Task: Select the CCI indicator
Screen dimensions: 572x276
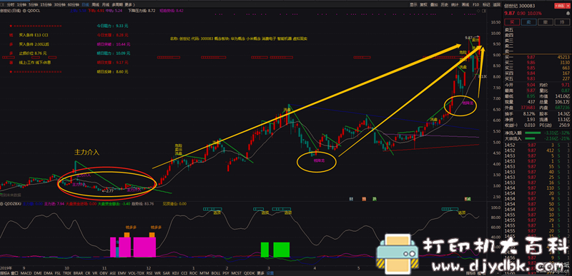Action: (184, 272)
